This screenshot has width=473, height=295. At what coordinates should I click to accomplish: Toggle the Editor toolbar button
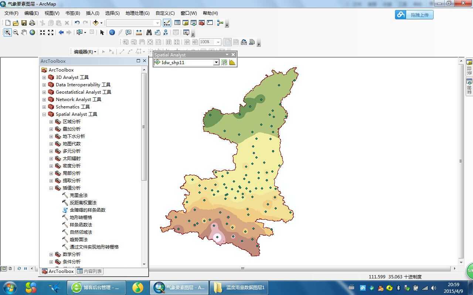167,23
